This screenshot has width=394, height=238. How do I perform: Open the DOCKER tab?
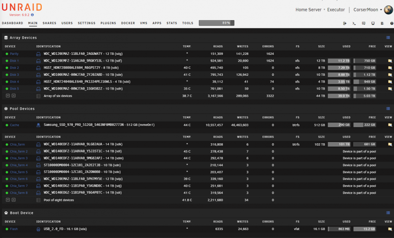128,23
